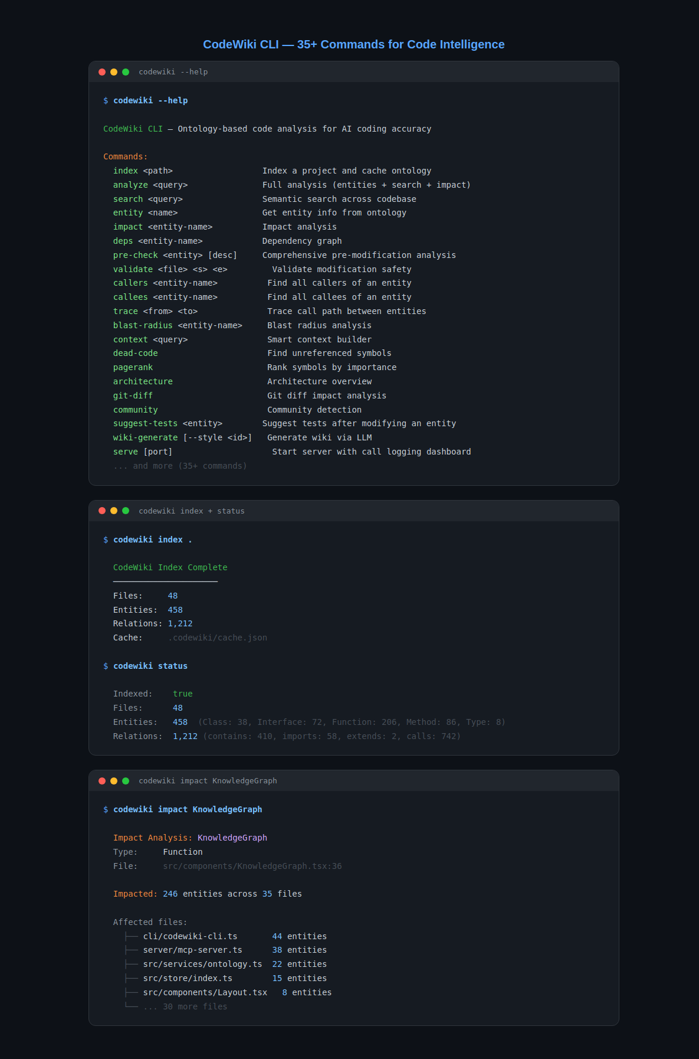
Task: Click the 'analyze <query>' command
Action: pyautogui.click(x=150, y=185)
